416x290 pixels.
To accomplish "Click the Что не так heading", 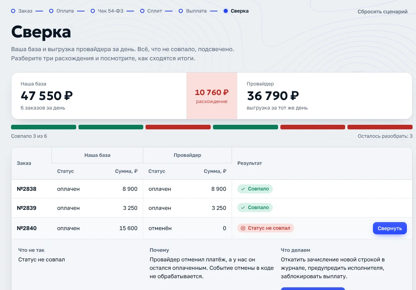I will pyautogui.click(x=31, y=250).
